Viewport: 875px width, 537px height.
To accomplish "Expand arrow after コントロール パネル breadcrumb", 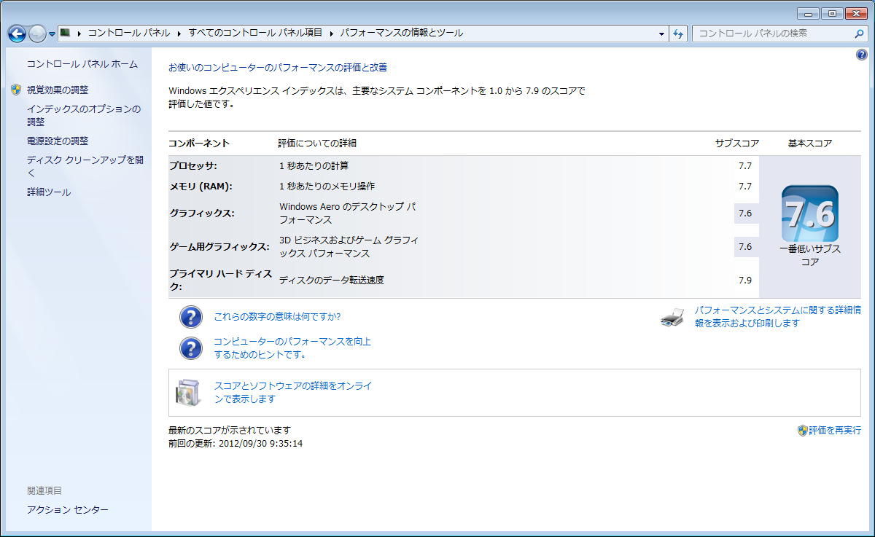I will click(179, 33).
